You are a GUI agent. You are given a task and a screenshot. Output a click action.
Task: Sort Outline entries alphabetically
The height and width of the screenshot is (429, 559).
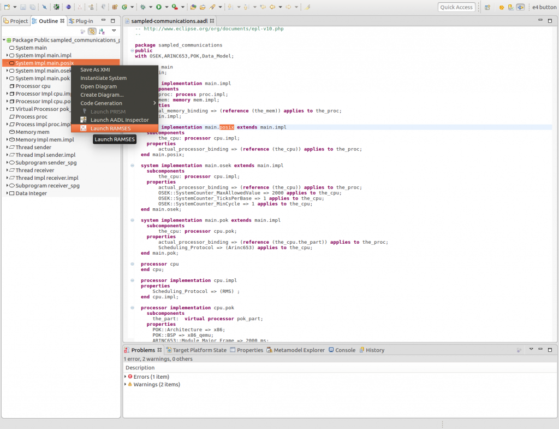point(103,31)
